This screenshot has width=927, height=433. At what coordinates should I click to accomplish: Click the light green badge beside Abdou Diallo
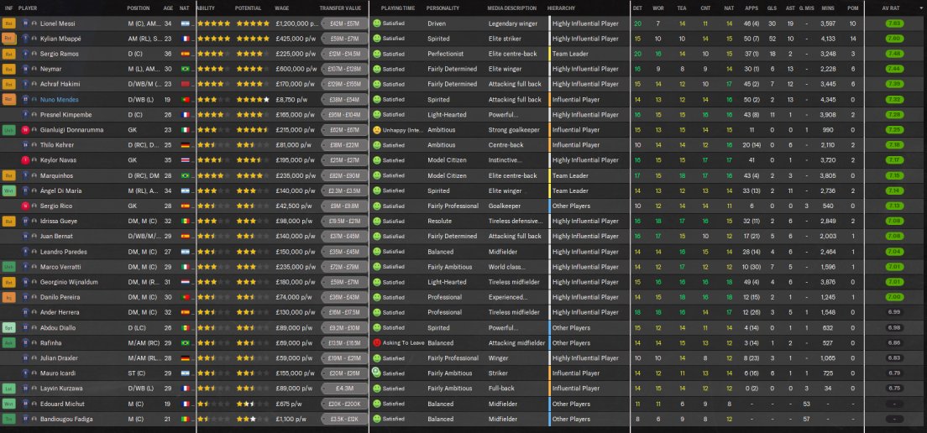tap(9, 328)
